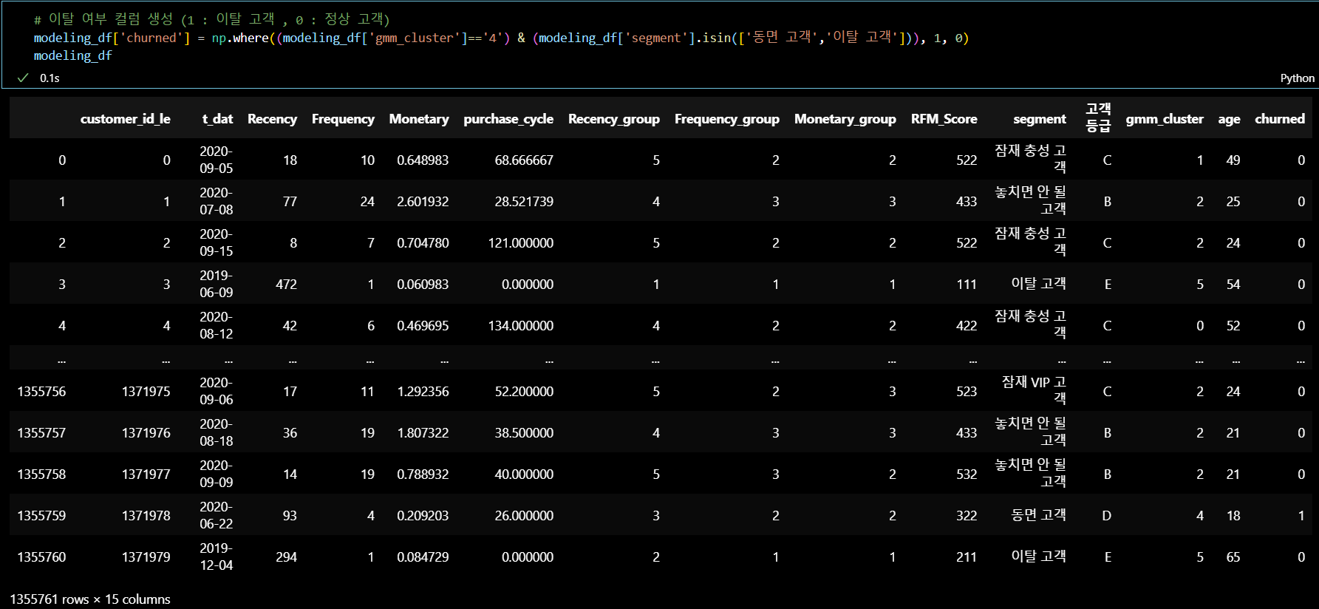Image resolution: width=1319 pixels, height=609 pixels.
Task: Click the Monetary value 0.648983
Action: pos(423,160)
